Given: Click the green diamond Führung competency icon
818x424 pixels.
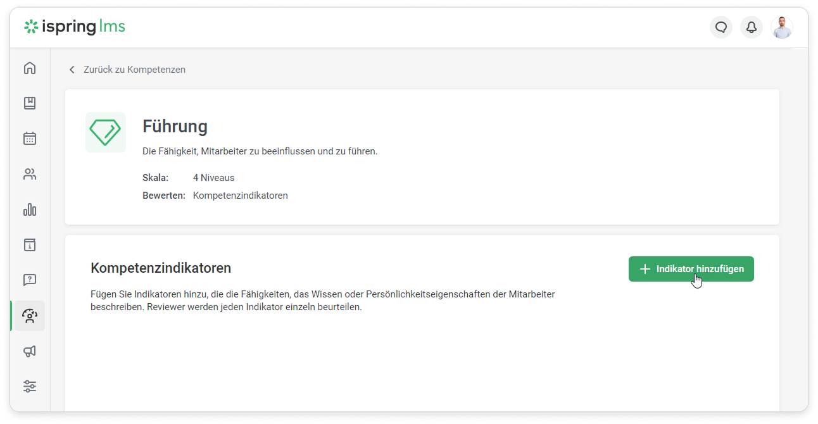Looking at the screenshot, I should pos(106,132).
